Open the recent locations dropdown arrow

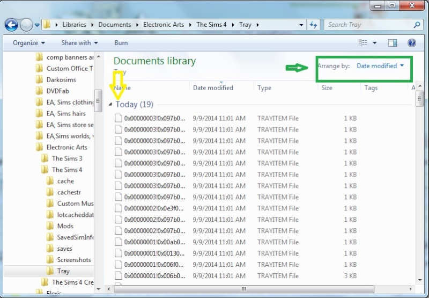coord(37,25)
